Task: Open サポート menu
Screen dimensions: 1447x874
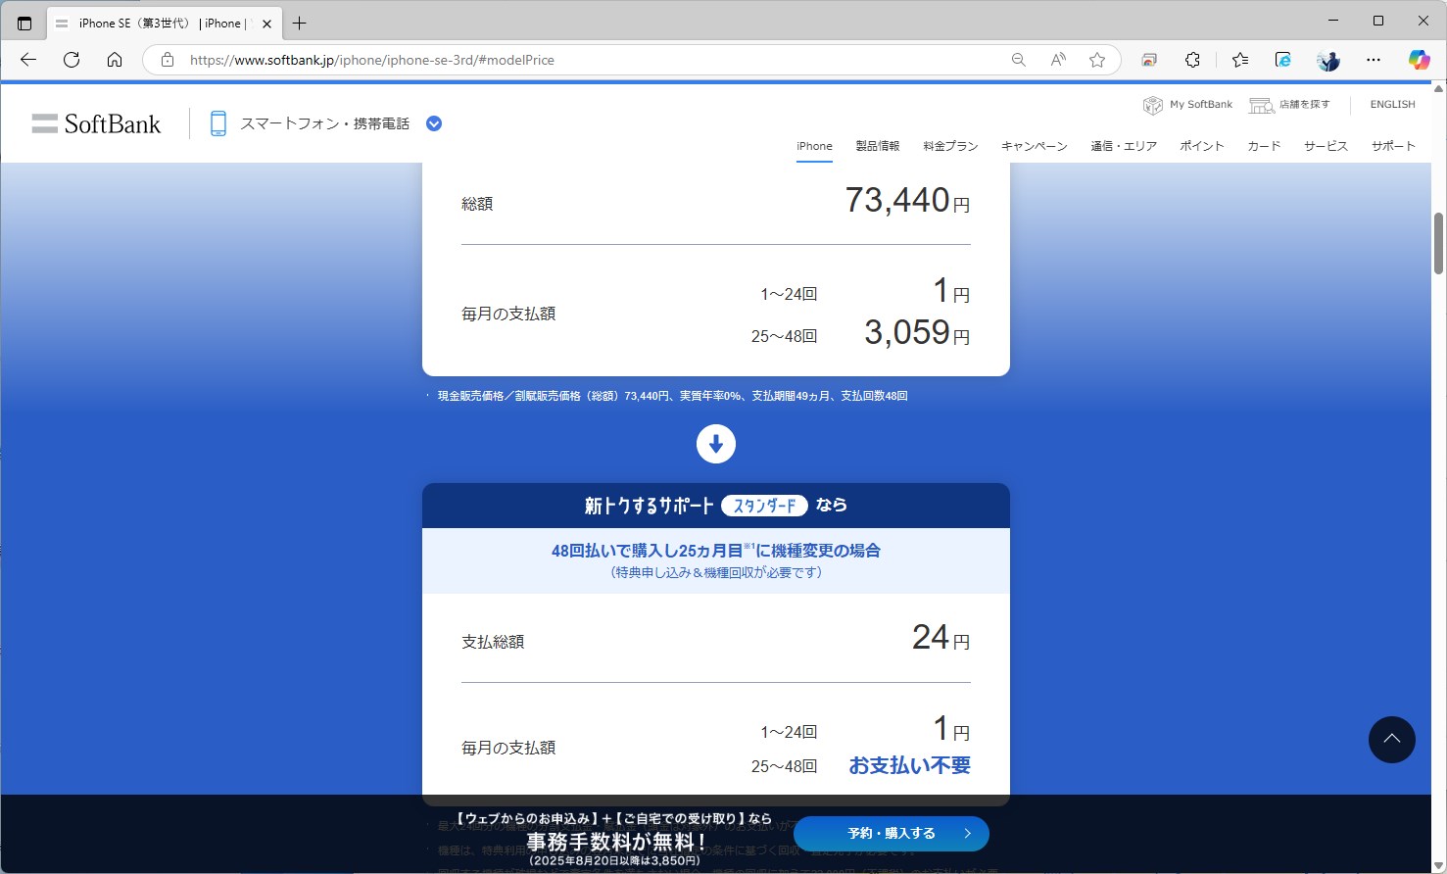Action: (x=1393, y=146)
